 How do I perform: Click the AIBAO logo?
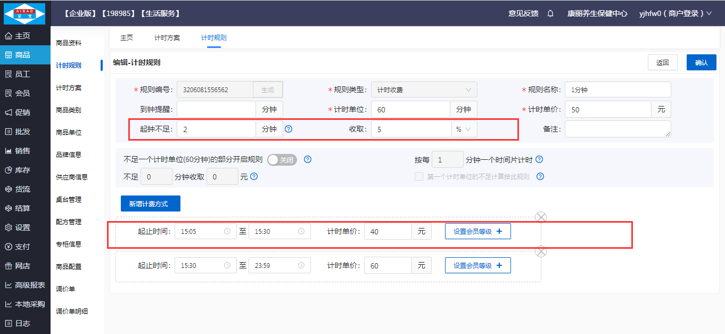pyautogui.click(x=25, y=13)
